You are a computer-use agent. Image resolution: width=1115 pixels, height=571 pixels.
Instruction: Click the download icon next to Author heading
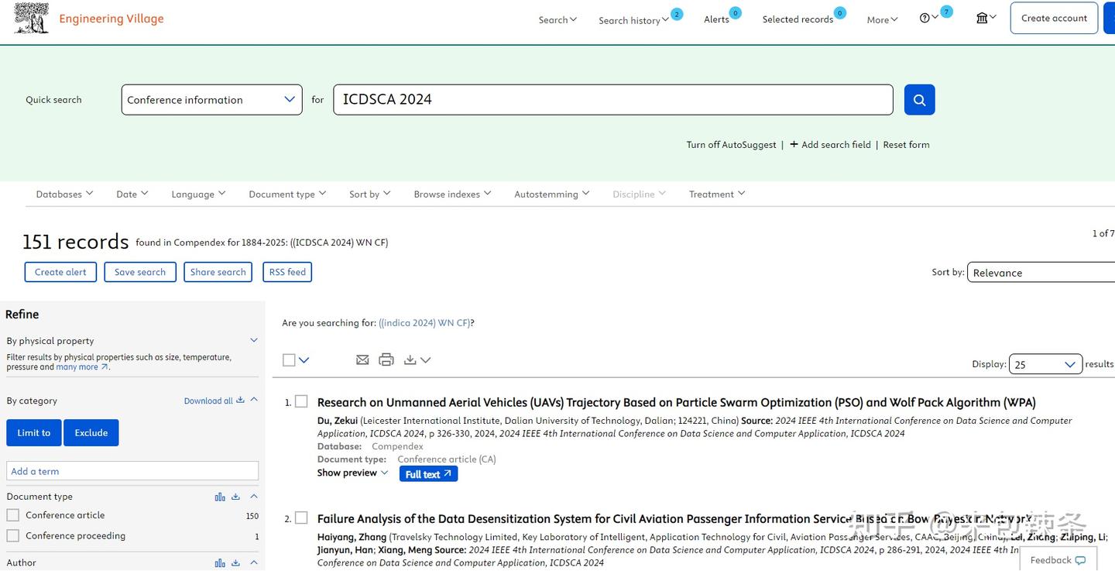235,562
